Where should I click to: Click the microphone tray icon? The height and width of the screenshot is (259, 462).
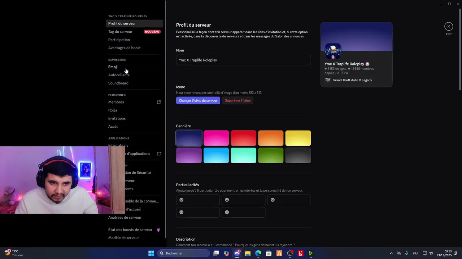(407, 253)
